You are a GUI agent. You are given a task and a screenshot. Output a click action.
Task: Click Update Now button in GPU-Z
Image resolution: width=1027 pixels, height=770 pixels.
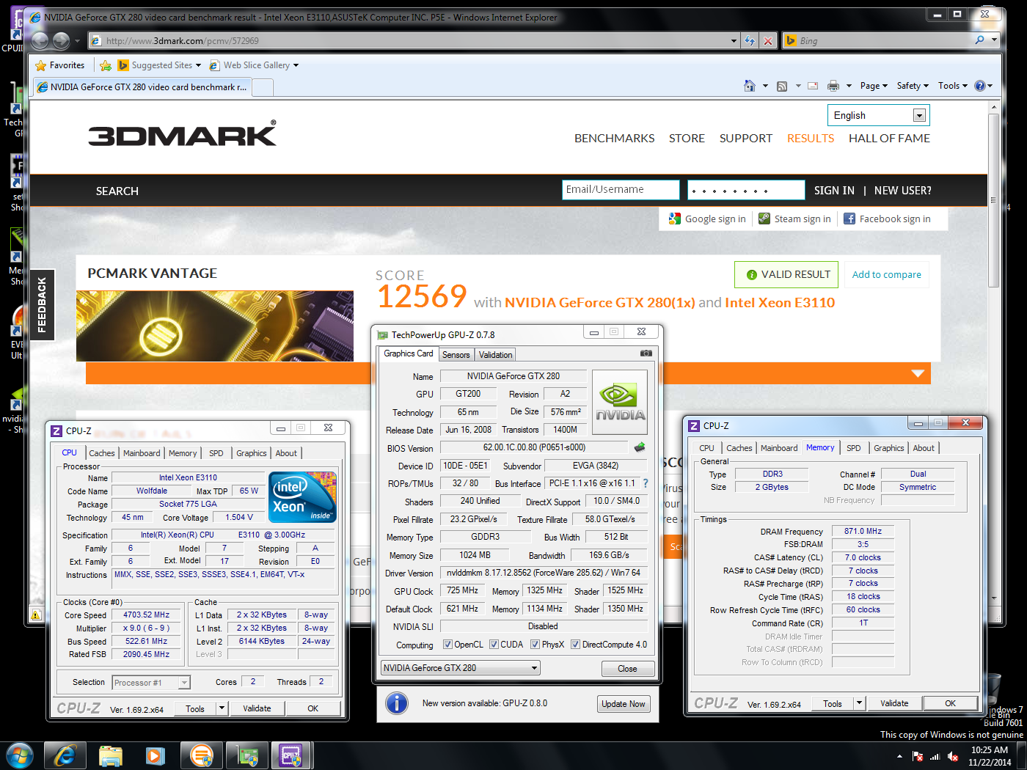[624, 704]
